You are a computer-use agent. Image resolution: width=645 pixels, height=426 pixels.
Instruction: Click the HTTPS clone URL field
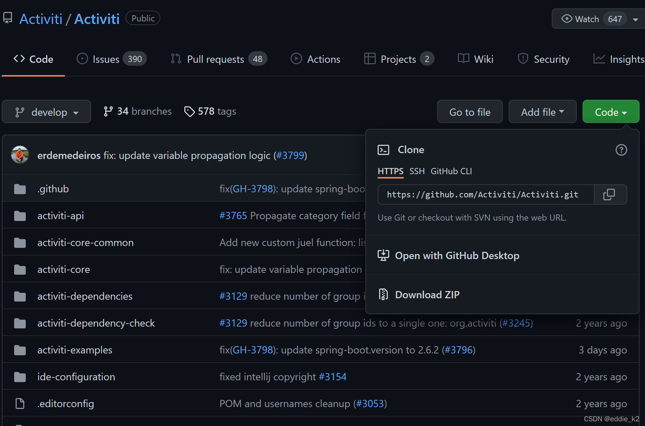(x=486, y=194)
